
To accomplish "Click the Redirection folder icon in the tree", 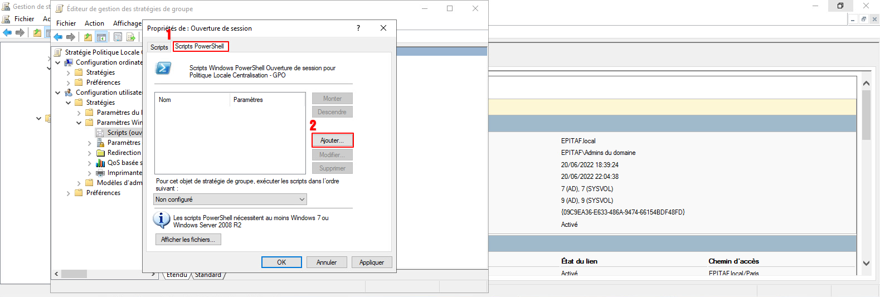I will pyautogui.click(x=100, y=153).
